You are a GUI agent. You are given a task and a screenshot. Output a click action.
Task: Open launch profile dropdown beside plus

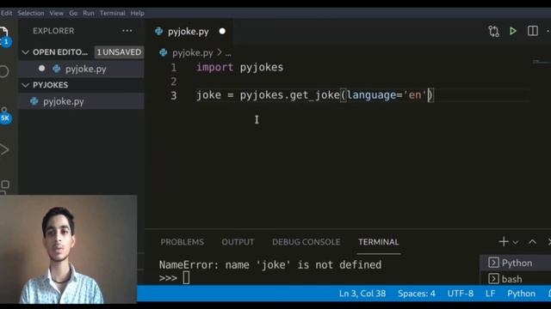[x=516, y=242]
